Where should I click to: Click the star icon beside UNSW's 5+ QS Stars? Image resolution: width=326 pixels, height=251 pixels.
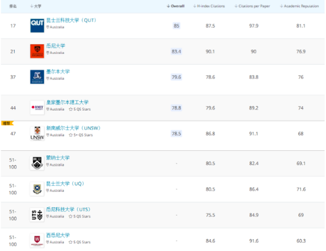(71, 135)
